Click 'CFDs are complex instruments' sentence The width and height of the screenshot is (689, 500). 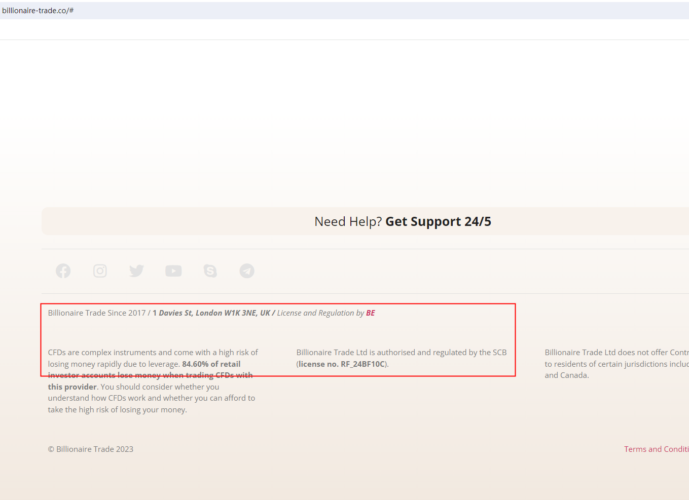153,381
